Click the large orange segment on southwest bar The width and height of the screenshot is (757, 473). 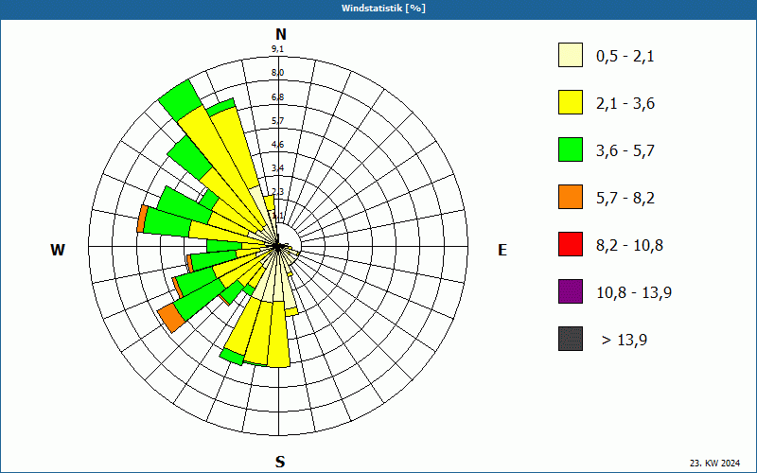click(172, 318)
